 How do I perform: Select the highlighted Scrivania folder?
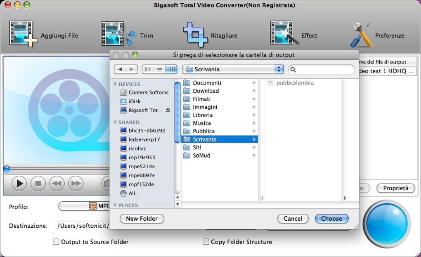[219, 139]
